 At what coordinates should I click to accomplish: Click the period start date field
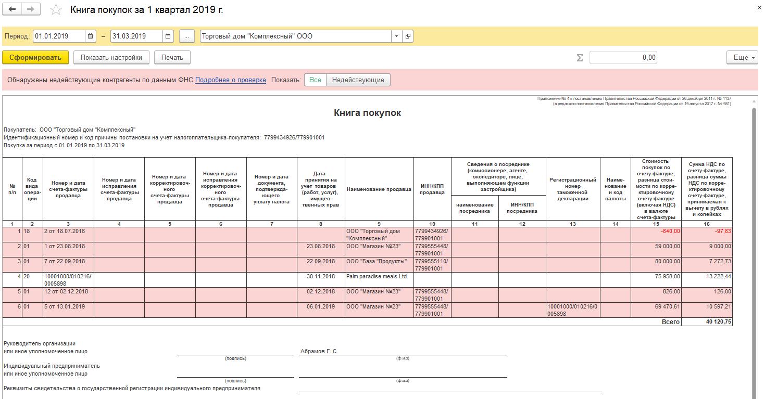tap(58, 36)
